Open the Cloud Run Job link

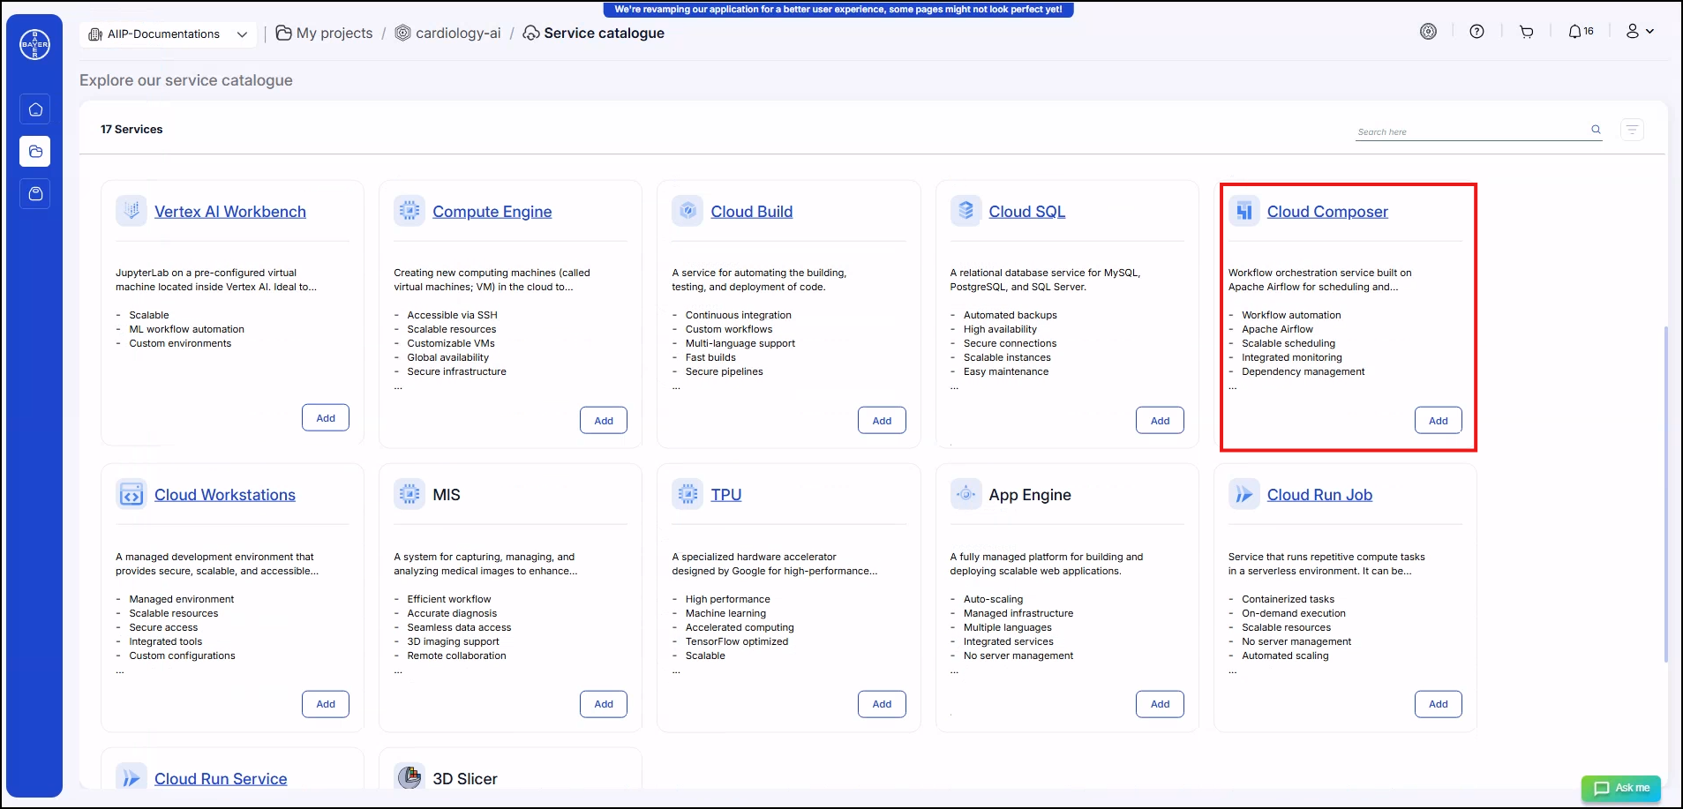[x=1319, y=495]
